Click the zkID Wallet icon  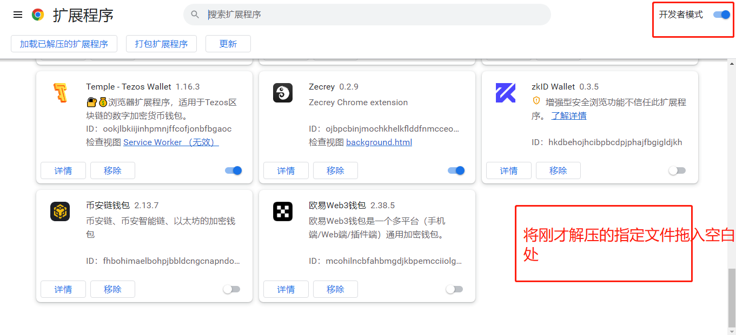[x=506, y=93]
